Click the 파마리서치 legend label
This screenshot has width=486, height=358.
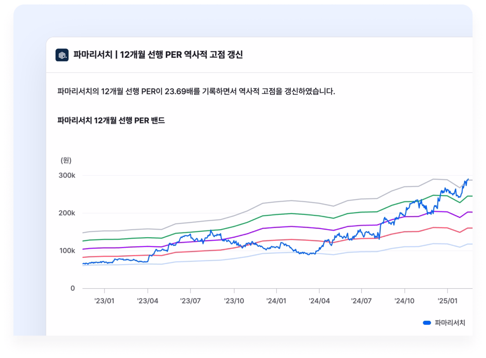point(450,323)
